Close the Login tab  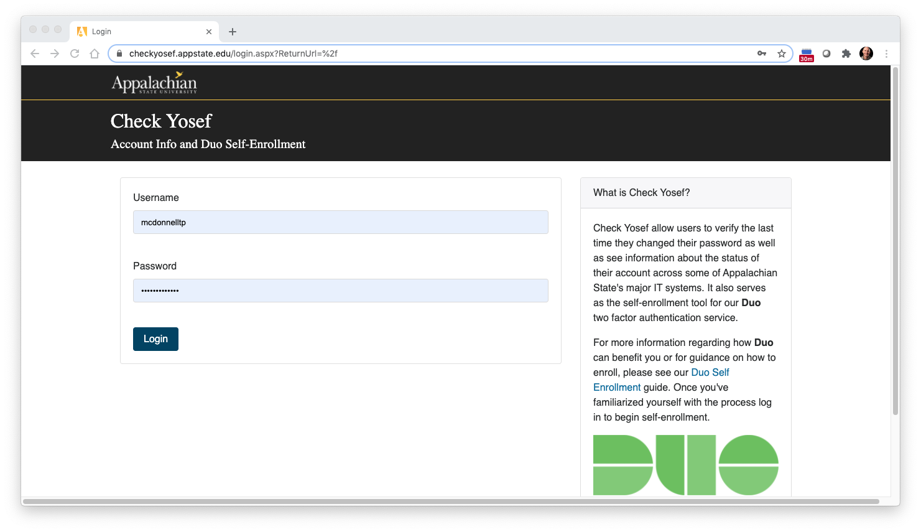click(x=209, y=32)
